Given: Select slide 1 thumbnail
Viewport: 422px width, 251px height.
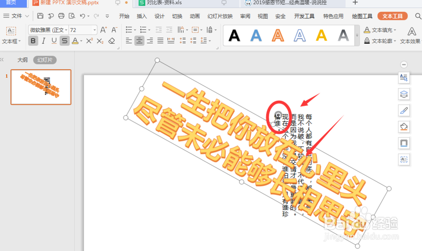Looking at the screenshot, I should [x=41, y=87].
